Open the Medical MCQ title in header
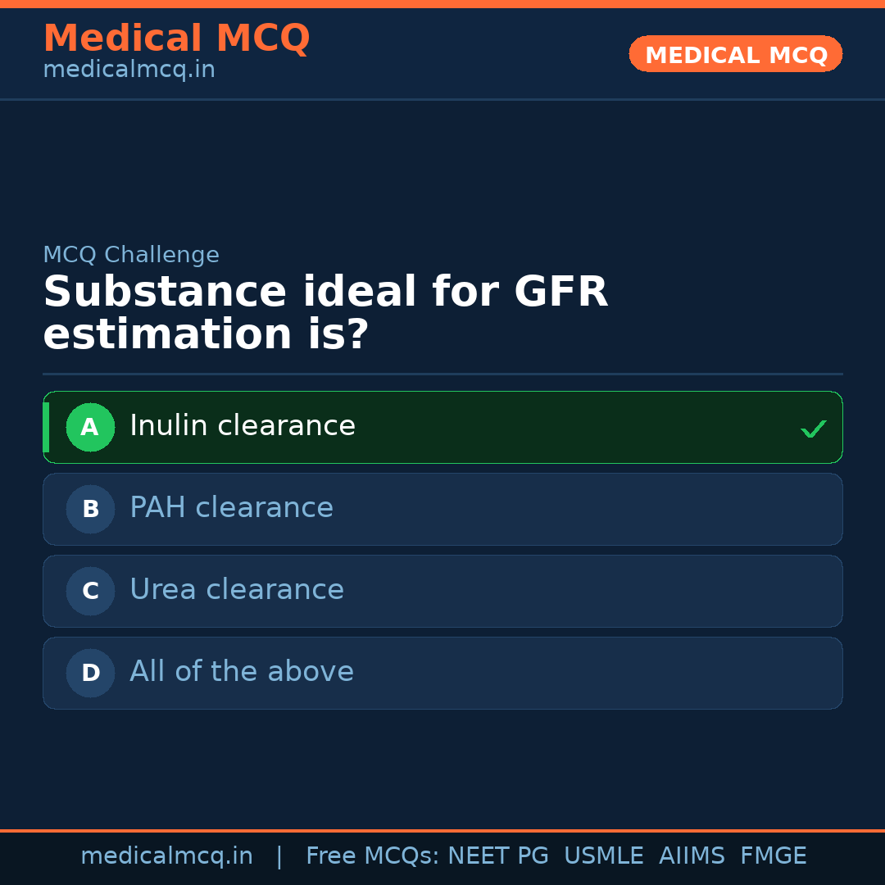 pos(176,39)
